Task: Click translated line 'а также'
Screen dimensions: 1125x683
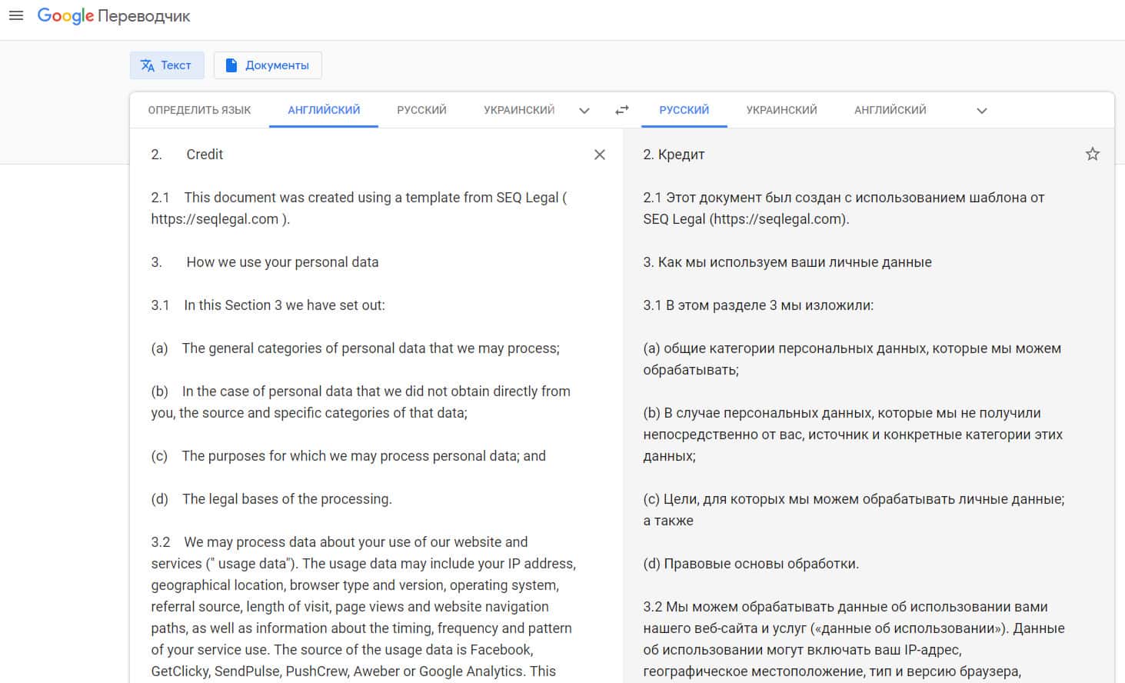Action: tap(668, 521)
